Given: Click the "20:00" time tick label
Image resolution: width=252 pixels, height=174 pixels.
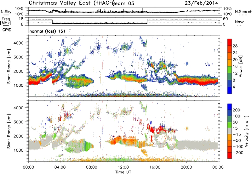Looking at the screenshot, I should tap(186, 167).
